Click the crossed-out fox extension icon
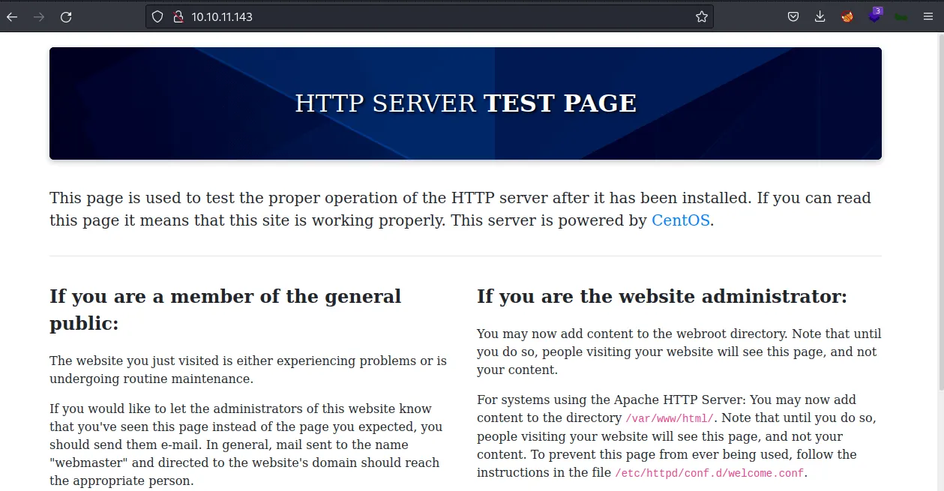 pyautogui.click(x=847, y=16)
